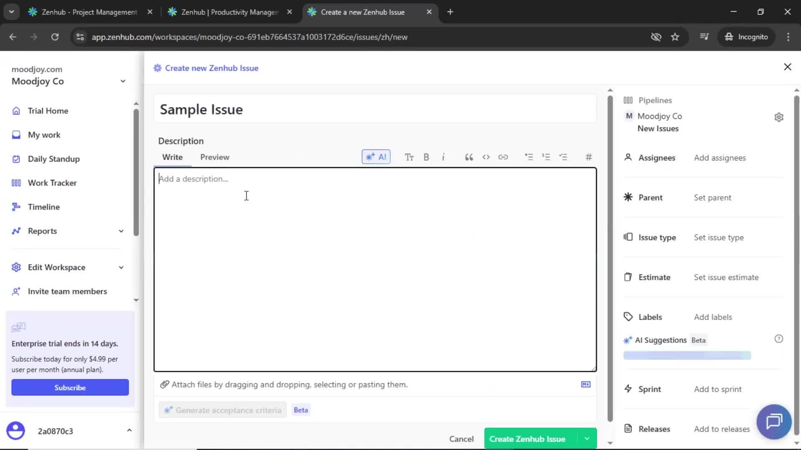Open the Create Zenhub Issue dropdown arrow
Image resolution: width=801 pixels, height=450 pixels.
point(587,438)
